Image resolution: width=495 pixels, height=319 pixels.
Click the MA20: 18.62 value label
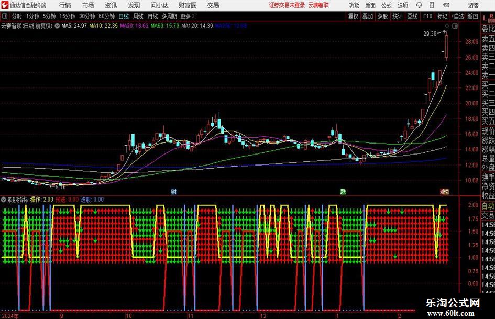pos(134,26)
